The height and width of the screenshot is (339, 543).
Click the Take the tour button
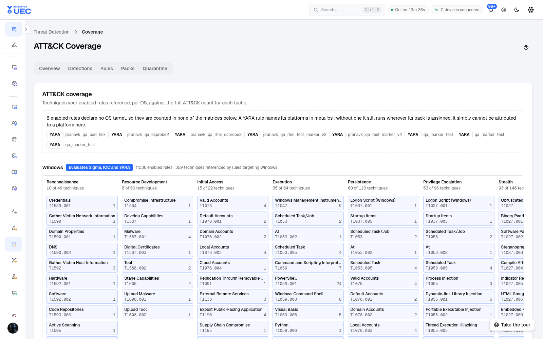coord(512,325)
